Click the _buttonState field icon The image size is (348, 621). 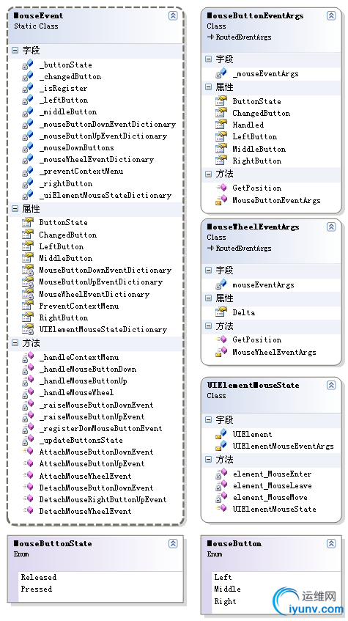pyautogui.click(x=28, y=65)
